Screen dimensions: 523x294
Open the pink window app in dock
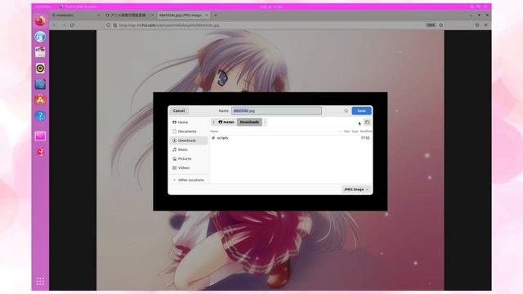(40, 136)
